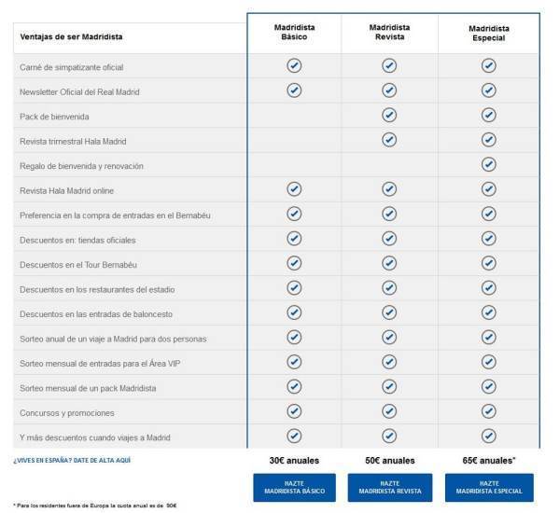Click the HAZTE MADRIDISTA ESPECIAL button
This screenshot has height=513, width=560.
coord(488,488)
